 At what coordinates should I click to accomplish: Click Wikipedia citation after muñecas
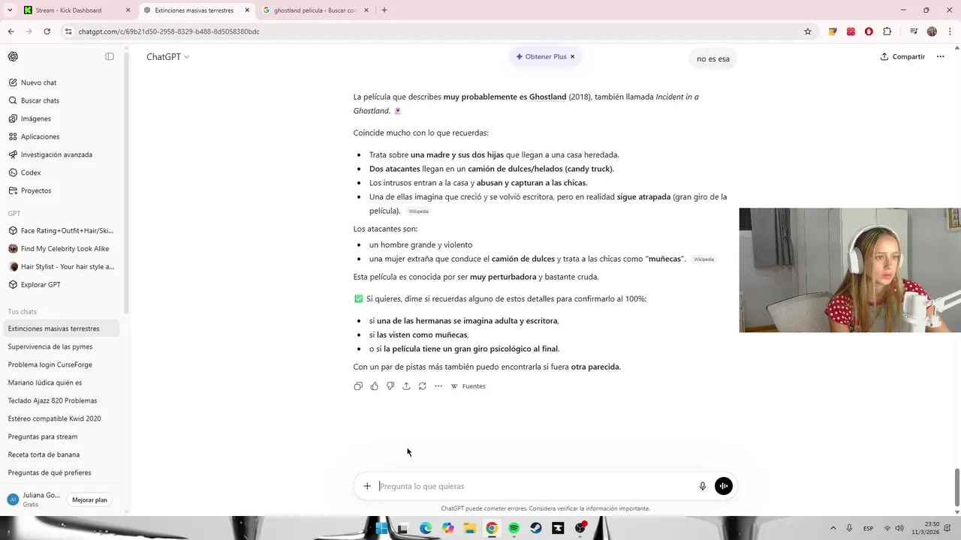point(703,259)
